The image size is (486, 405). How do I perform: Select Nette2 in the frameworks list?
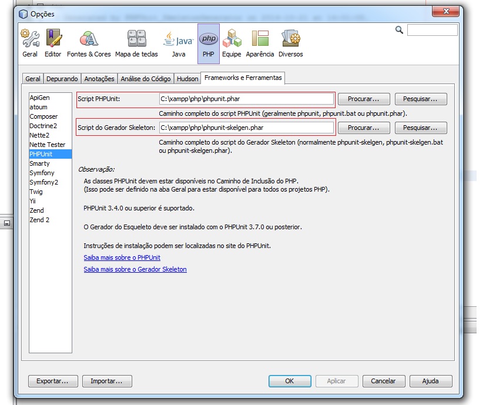tap(50, 135)
